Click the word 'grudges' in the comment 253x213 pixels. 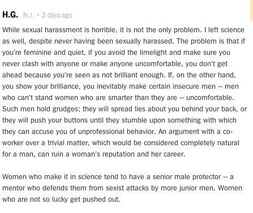tap(66, 109)
